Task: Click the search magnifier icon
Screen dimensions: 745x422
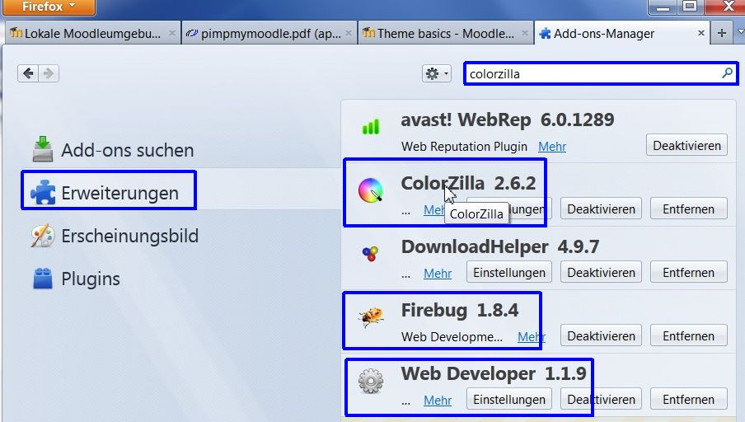Action: [727, 73]
